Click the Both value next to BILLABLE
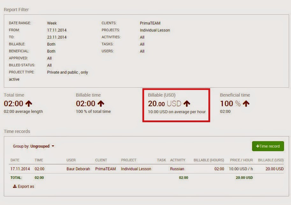 pos(51,44)
